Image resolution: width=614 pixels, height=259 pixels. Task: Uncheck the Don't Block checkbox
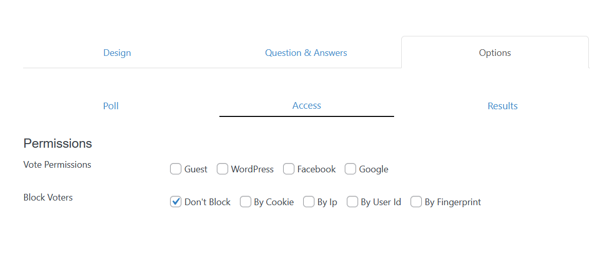[x=176, y=202]
